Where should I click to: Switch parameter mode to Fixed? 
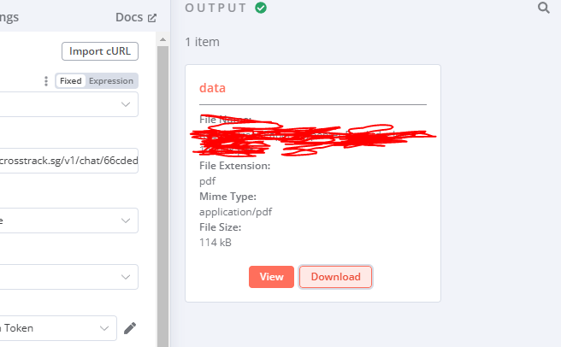70,81
